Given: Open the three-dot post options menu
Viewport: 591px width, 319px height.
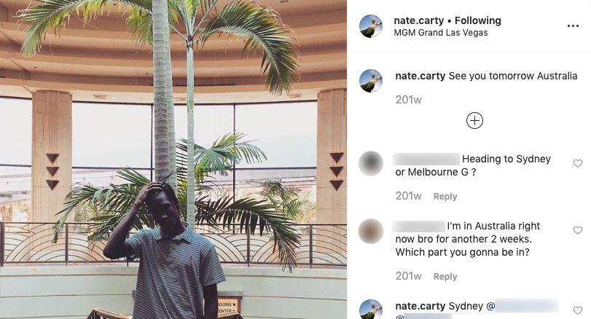Looking at the screenshot, I should coord(573,26).
